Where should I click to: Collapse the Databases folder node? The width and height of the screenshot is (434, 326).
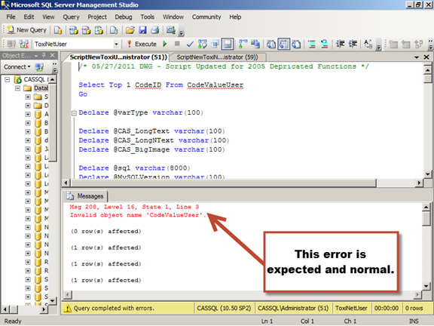[18, 88]
